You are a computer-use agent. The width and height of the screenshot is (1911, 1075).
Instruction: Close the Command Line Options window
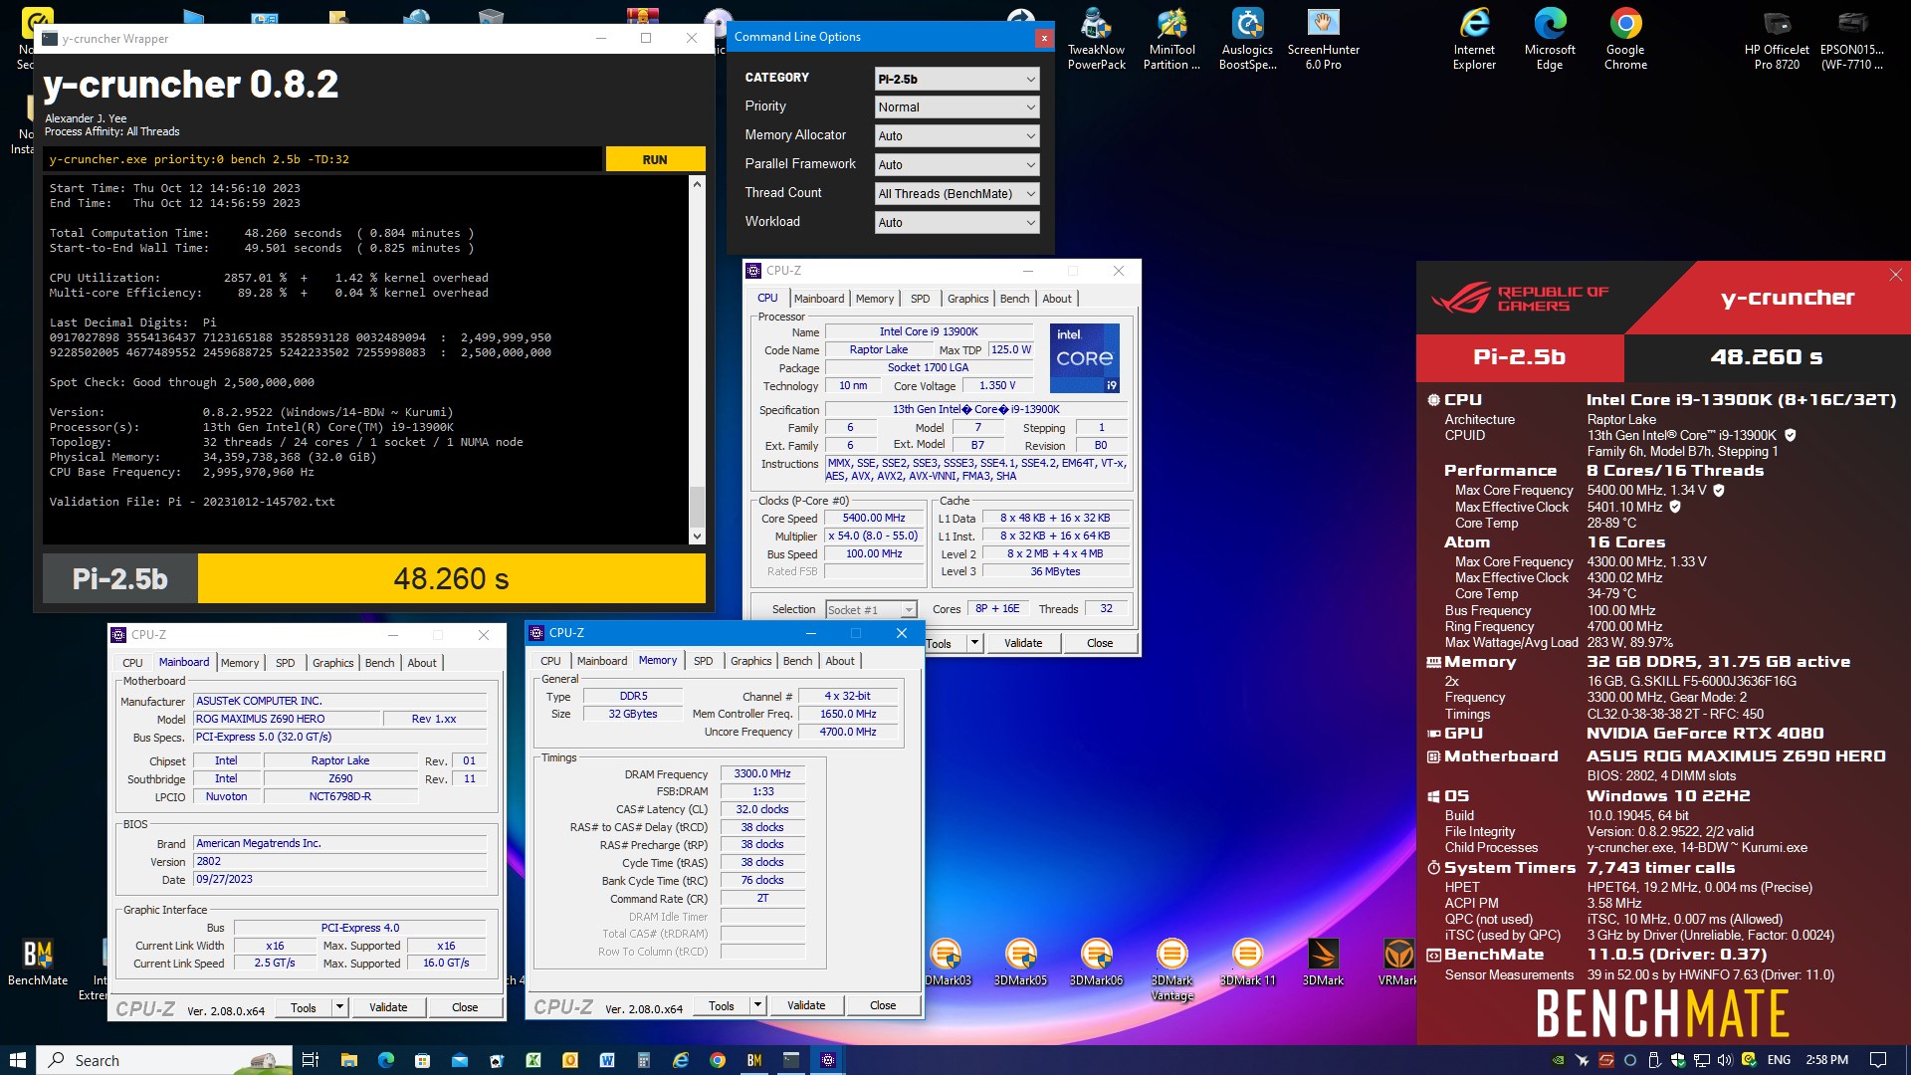(x=1043, y=38)
